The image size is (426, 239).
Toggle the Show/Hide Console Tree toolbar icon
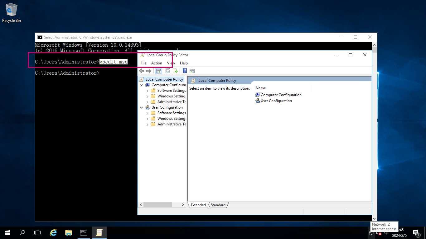point(158,71)
